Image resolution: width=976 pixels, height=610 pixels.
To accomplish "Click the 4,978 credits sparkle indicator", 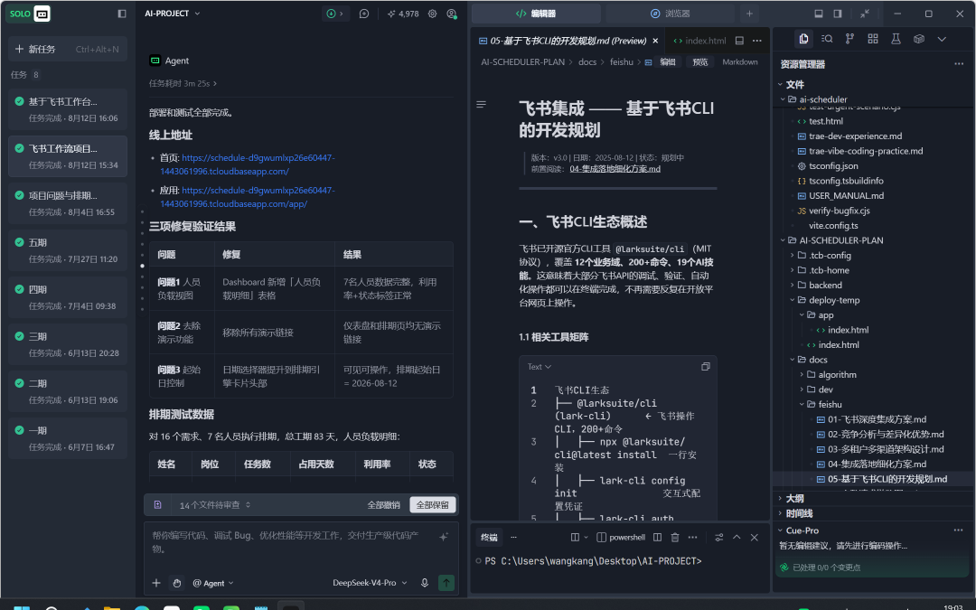I will pyautogui.click(x=403, y=14).
